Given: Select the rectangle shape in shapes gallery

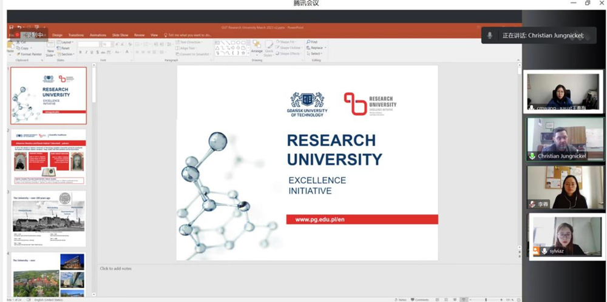Looking at the screenshot, I should [x=234, y=42].
